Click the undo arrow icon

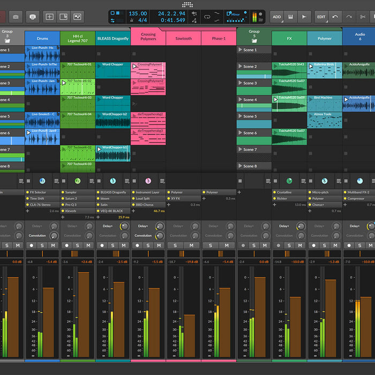click(335, 17)
